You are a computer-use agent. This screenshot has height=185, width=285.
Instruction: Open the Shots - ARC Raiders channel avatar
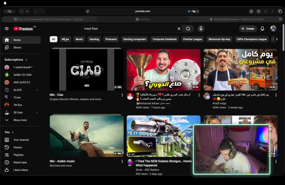click(130, 163)
